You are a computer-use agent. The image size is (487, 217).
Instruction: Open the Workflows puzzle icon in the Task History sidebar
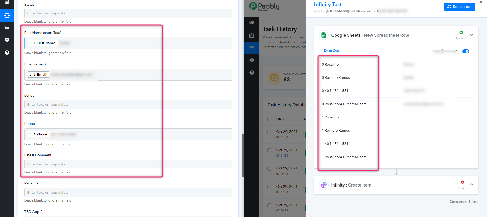(252, 36)
